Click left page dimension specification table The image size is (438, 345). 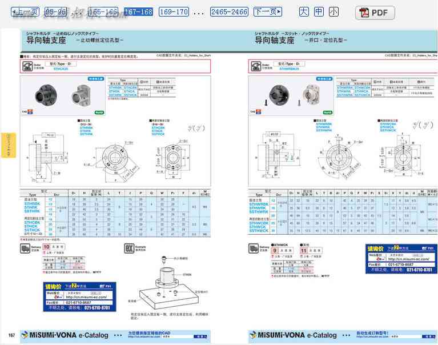(115, 214)
